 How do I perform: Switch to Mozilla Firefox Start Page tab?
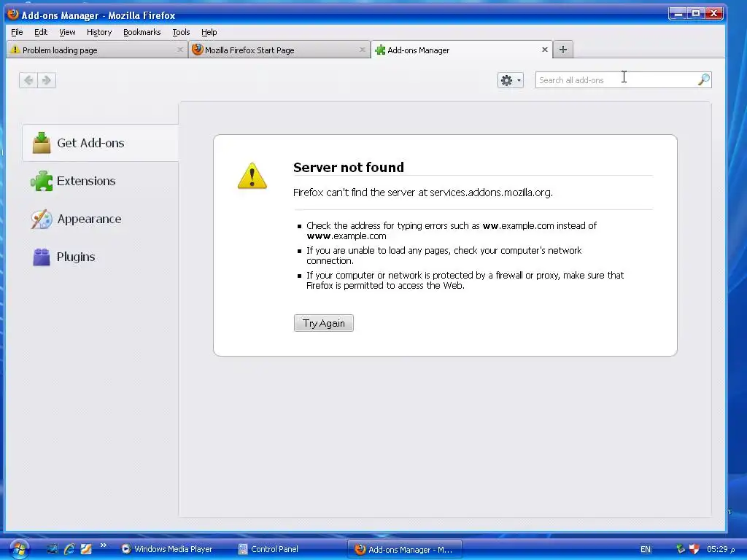279,50
